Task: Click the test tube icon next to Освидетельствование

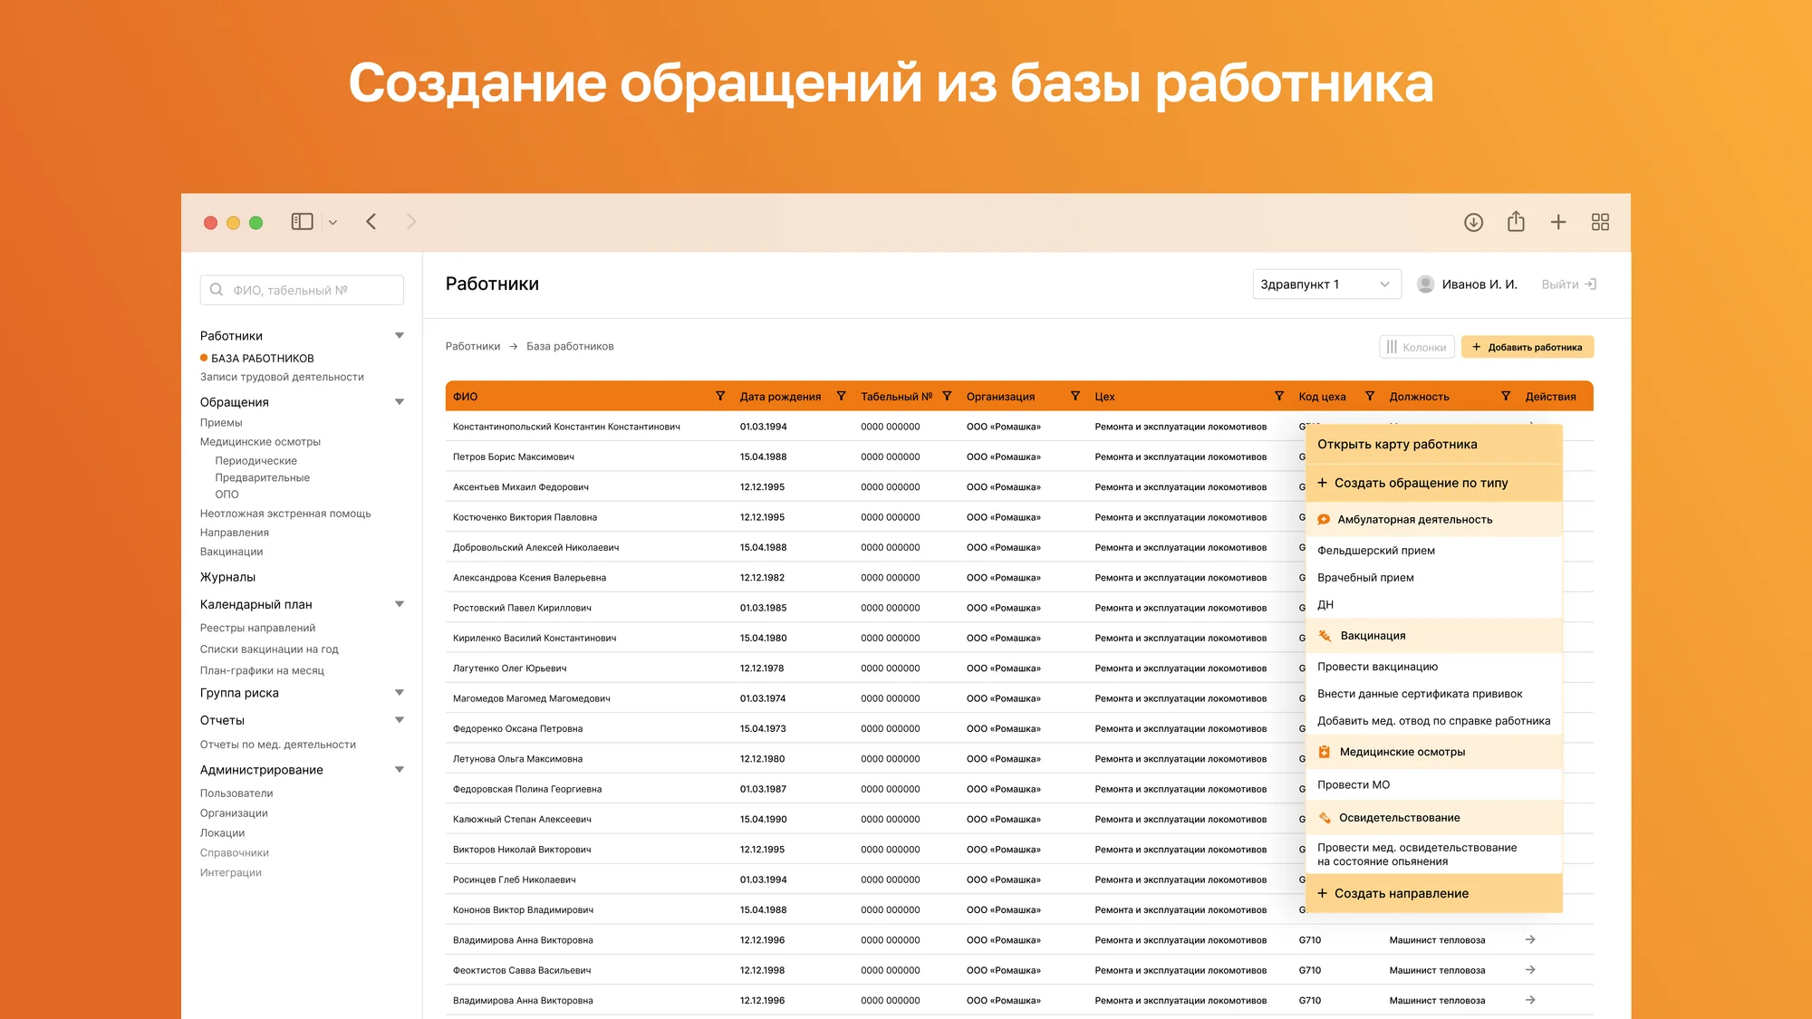Action: 1325,817
